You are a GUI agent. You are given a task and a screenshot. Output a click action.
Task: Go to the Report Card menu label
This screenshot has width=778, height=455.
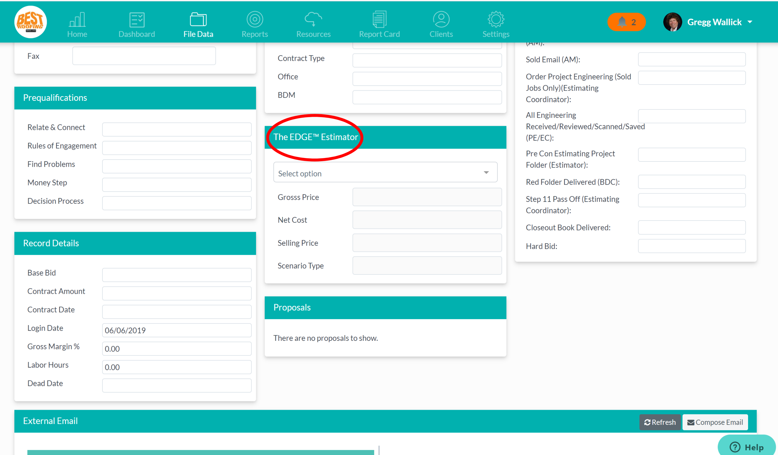pos(379,34)
